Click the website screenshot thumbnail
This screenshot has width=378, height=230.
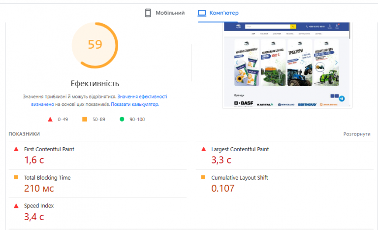click(x=287, y=65)
